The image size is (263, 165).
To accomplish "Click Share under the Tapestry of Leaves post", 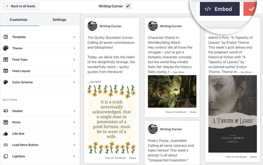I will click(254, 157).
